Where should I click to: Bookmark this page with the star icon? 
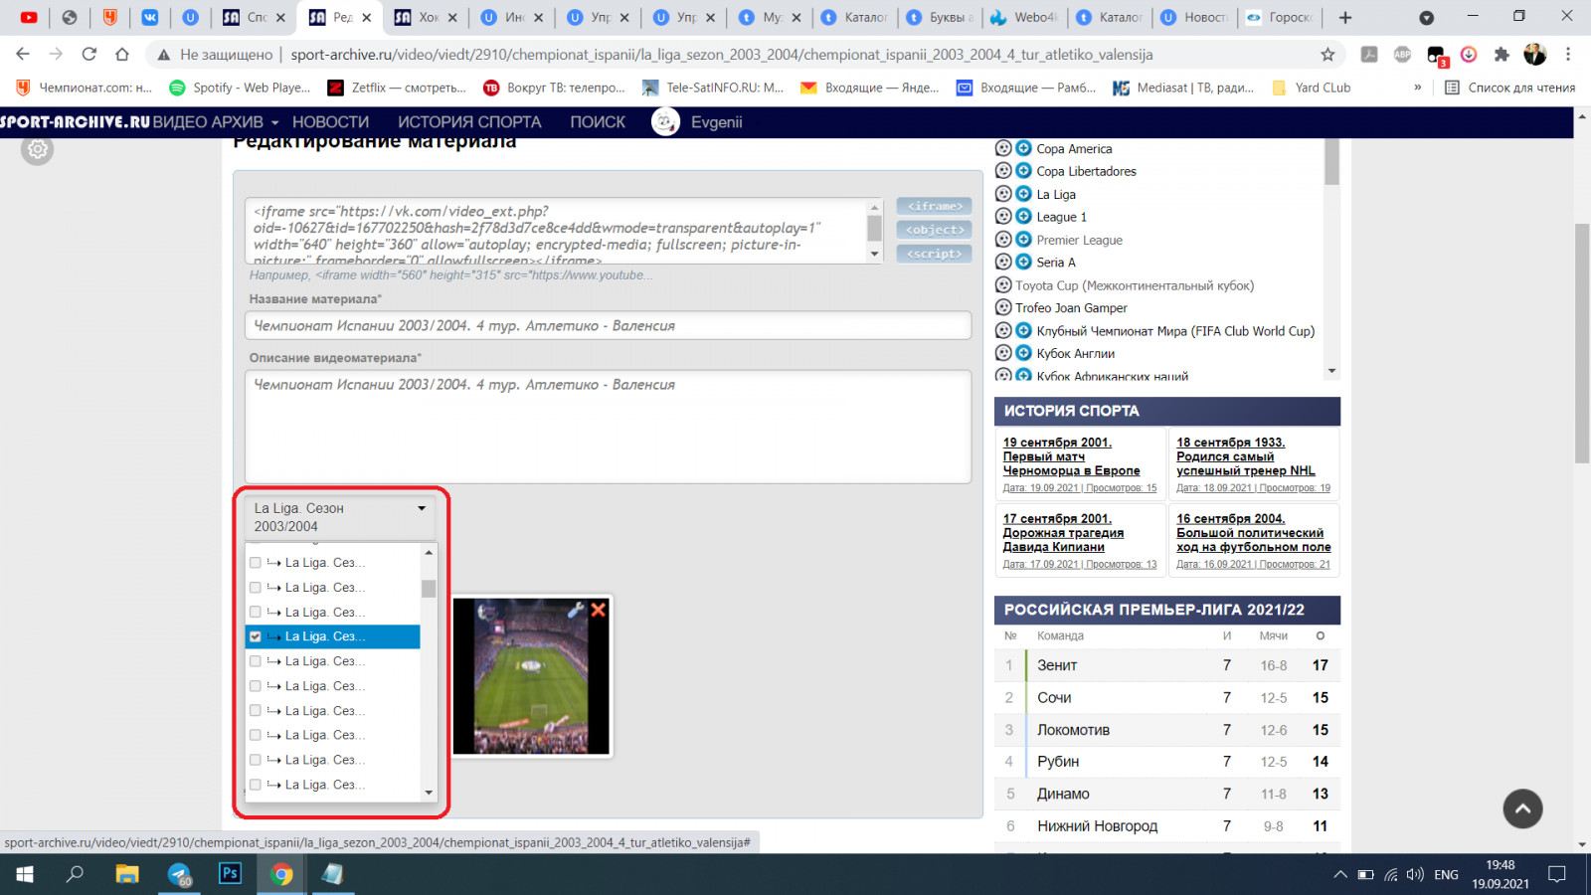coord(1327,55)
